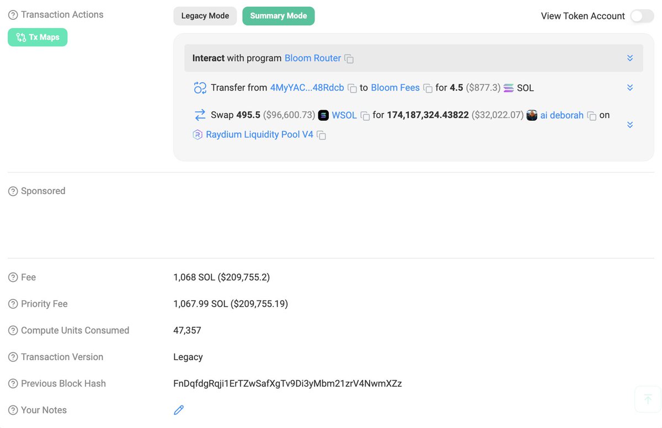
Task: Click the swap arrows icon
Action: pos(200,115)
